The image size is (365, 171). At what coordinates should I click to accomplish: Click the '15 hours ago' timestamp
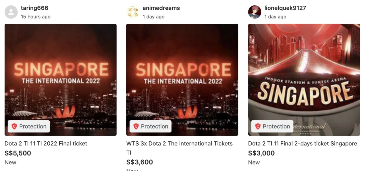coord(36,17)
